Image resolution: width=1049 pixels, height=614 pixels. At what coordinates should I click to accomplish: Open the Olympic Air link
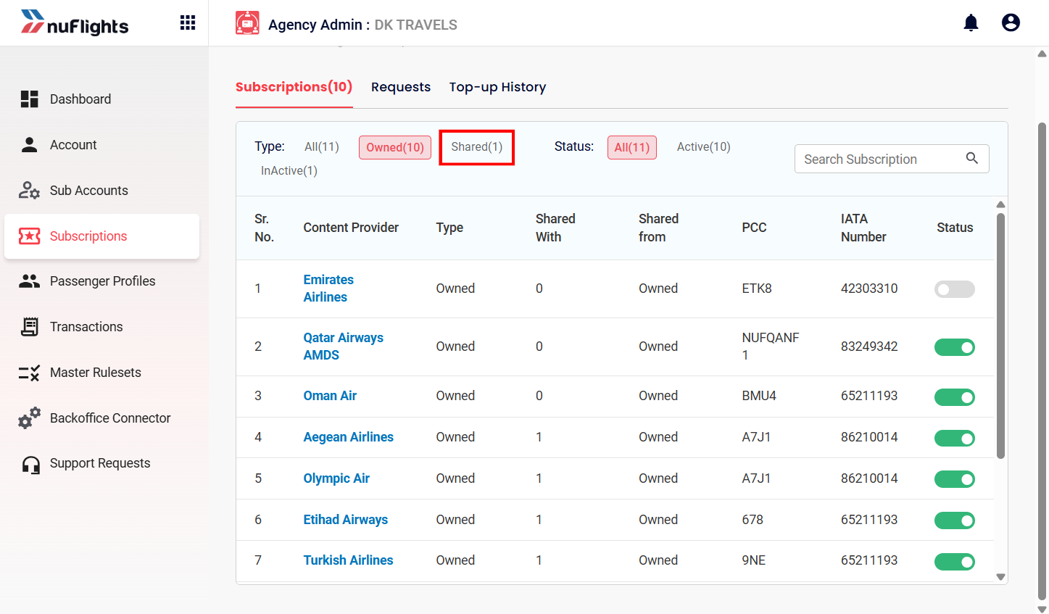click(x=336, y=478)
